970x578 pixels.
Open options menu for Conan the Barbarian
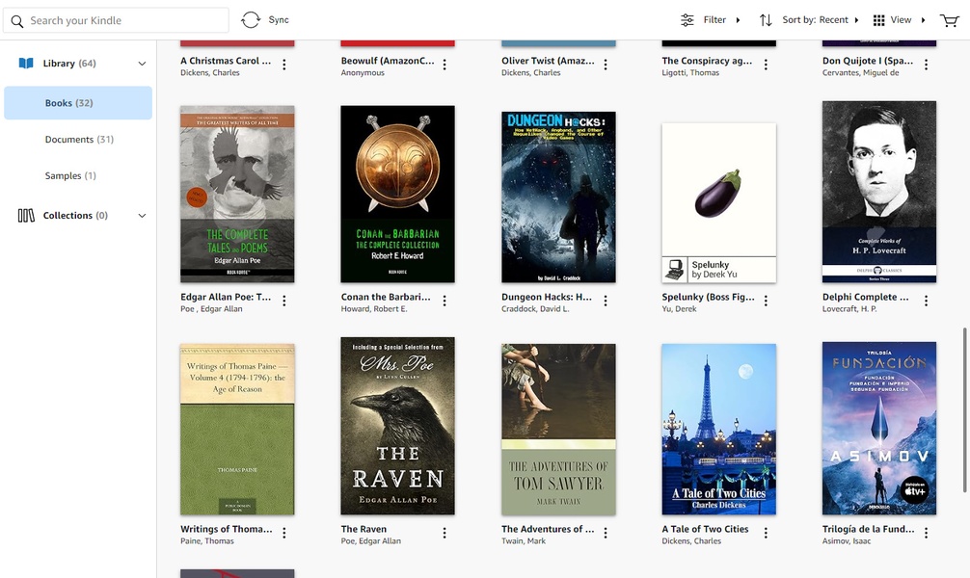click(x=445, y=302)
